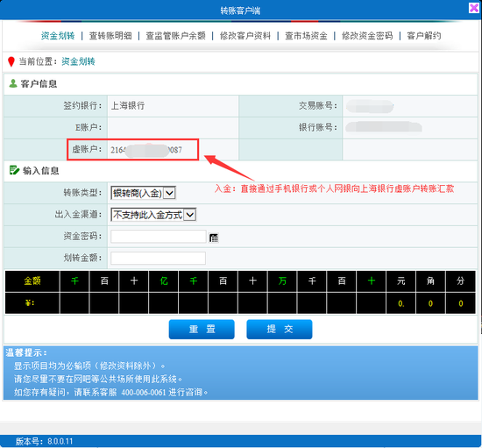
Task: Click the E账户 label
Action: pyautogui.click(x=89, y=127)
